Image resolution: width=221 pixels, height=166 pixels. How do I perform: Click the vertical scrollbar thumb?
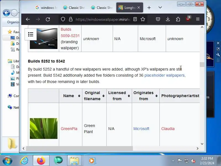[202, 65]
